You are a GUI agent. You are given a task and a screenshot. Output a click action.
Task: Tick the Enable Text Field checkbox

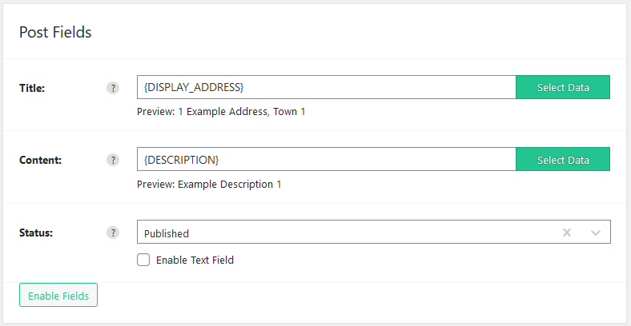tap(143, 260)
